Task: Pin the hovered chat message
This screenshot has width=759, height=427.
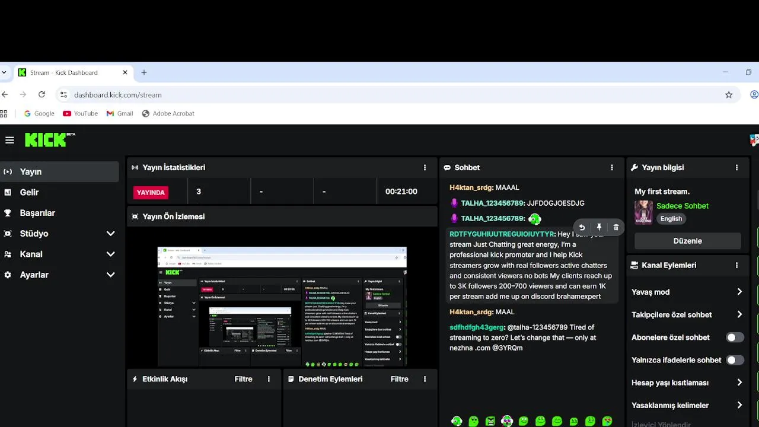Action: pyautogui.click(x=599, y=227)
